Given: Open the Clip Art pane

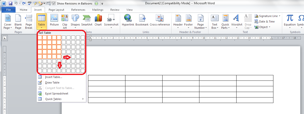Looking at the screenshot, I should 65,18.
